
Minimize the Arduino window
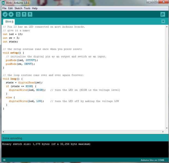(x=149, y=2)
